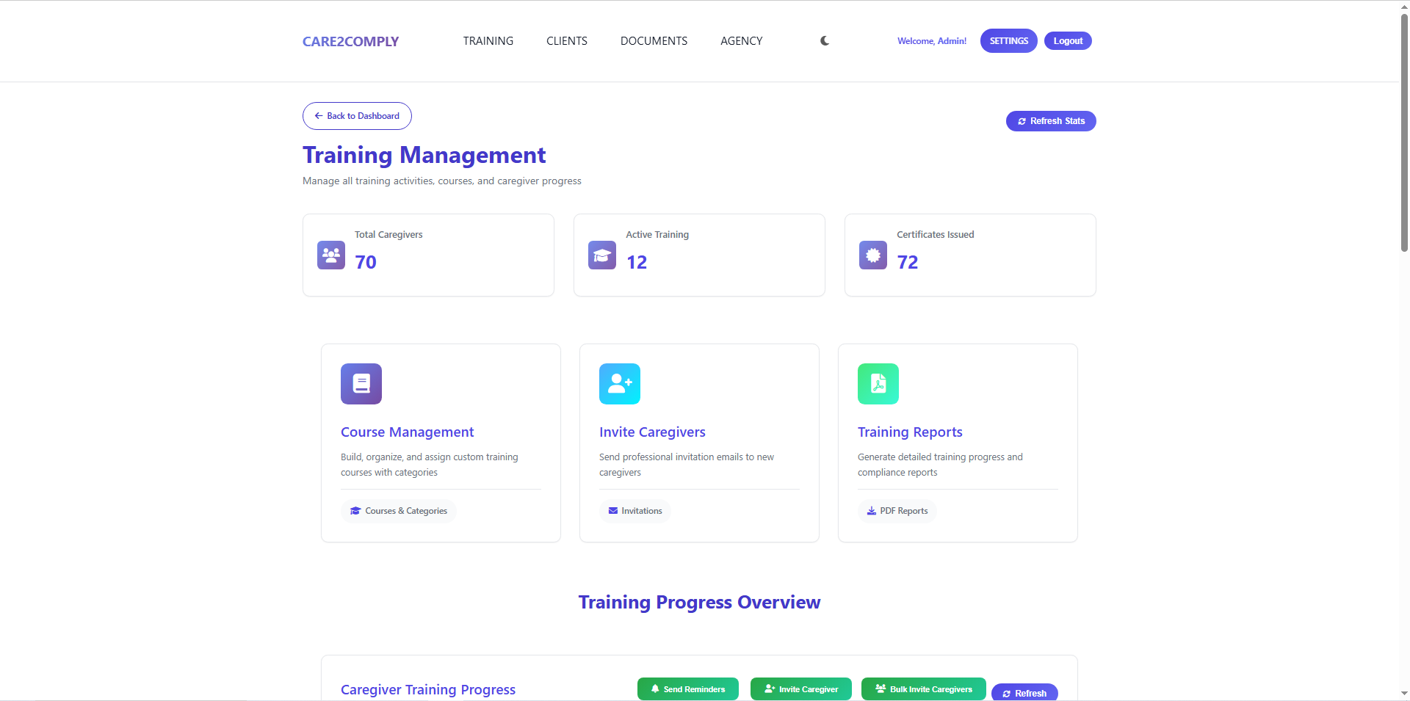Toggle dark mode with the moon icon

pos(824,41)
